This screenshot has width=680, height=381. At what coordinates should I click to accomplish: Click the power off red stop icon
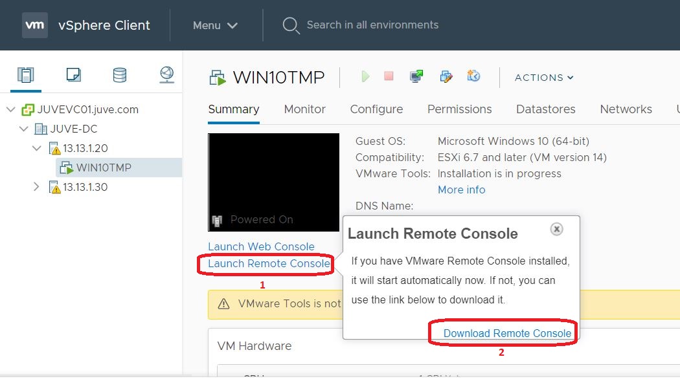coord(389,76)
